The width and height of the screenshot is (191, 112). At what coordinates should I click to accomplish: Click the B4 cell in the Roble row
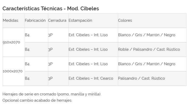click(x=27, y=49)
